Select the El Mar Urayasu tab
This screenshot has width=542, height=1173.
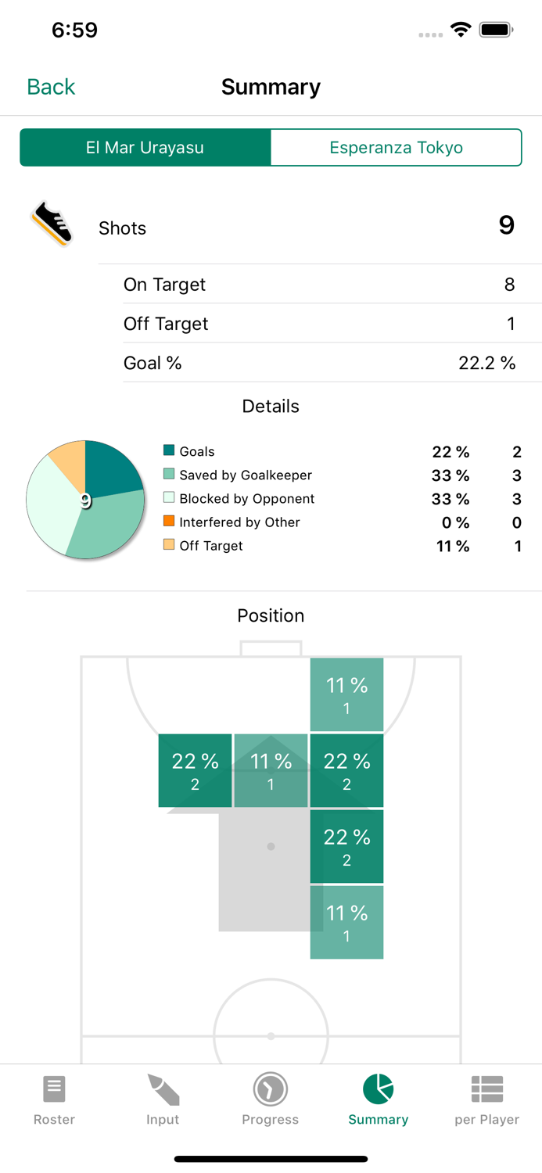click(x=145, y=147)
